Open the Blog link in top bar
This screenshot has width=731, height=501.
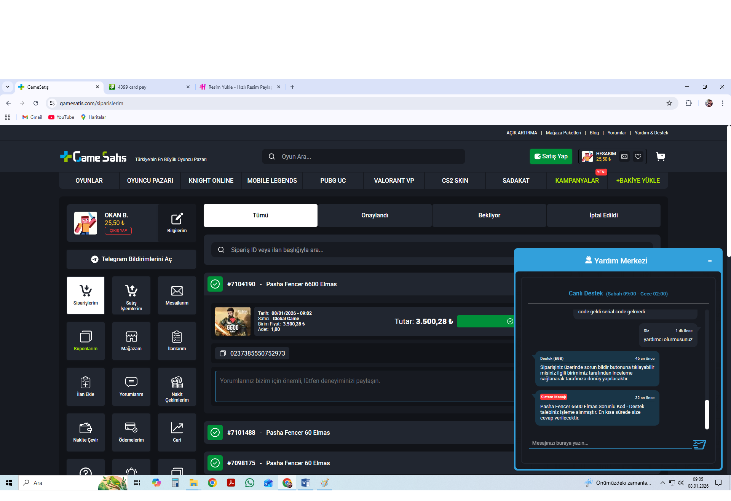pos(594,133)
